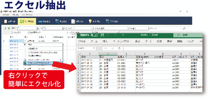Image resolution: width=210 pixels, height=99 pixels.
Task: Click the Excel undo arrow
Action: coord(108,35)
